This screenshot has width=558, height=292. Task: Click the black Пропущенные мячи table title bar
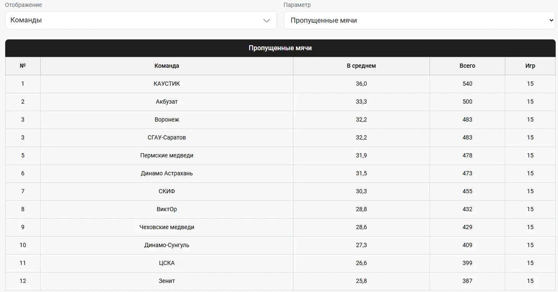(280, 48)
